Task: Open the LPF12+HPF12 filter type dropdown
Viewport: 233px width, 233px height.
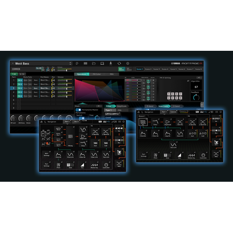Action: click(113, 114)
